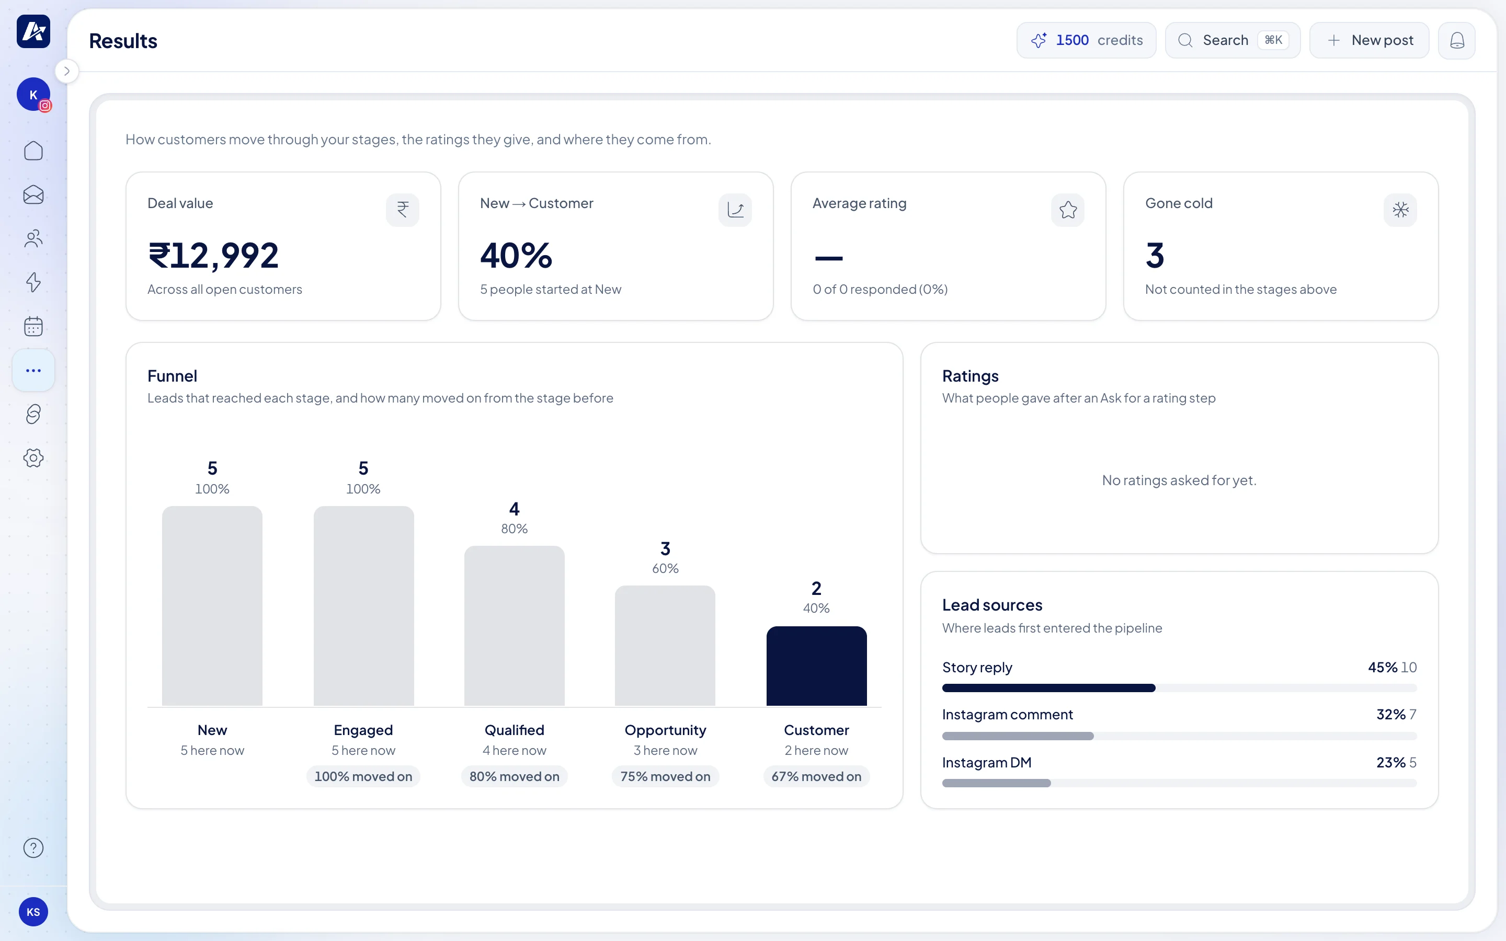Viewport: 1506px width, 941px height.
Task: Click the '45%' Story reply value
Action: tap(1383, 667)
